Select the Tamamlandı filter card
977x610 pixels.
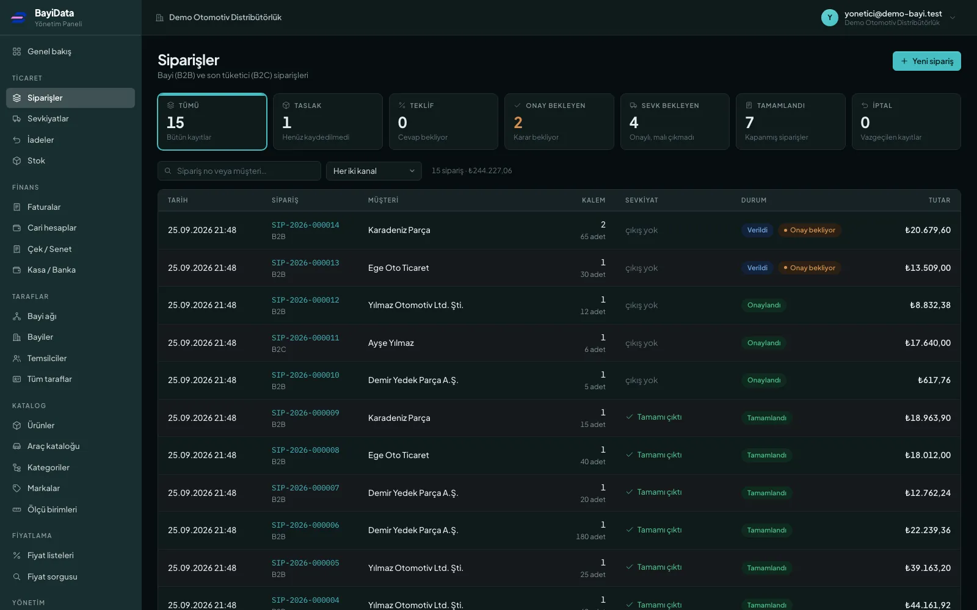pyautogui.click(x=791, y=121)
